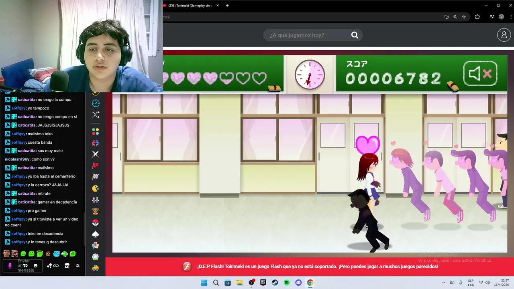Open the user profile icon
Image resolution: width=514 pixels, height=289 pixels.
[x=504, y=35]
